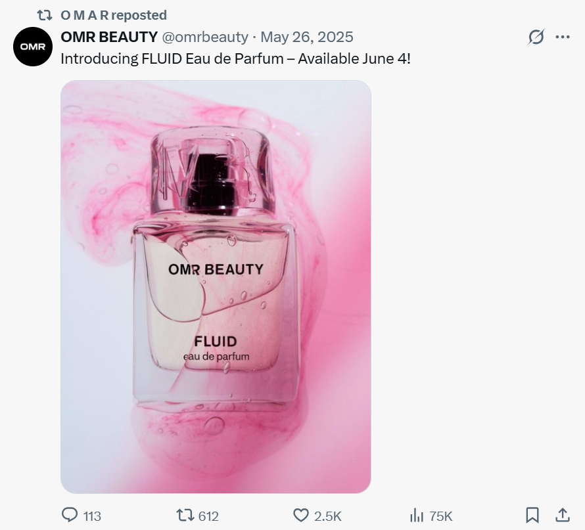Repost this post using the arrows icon
The width and height of the screenshot is (585, 530).
tap(185, 515)
